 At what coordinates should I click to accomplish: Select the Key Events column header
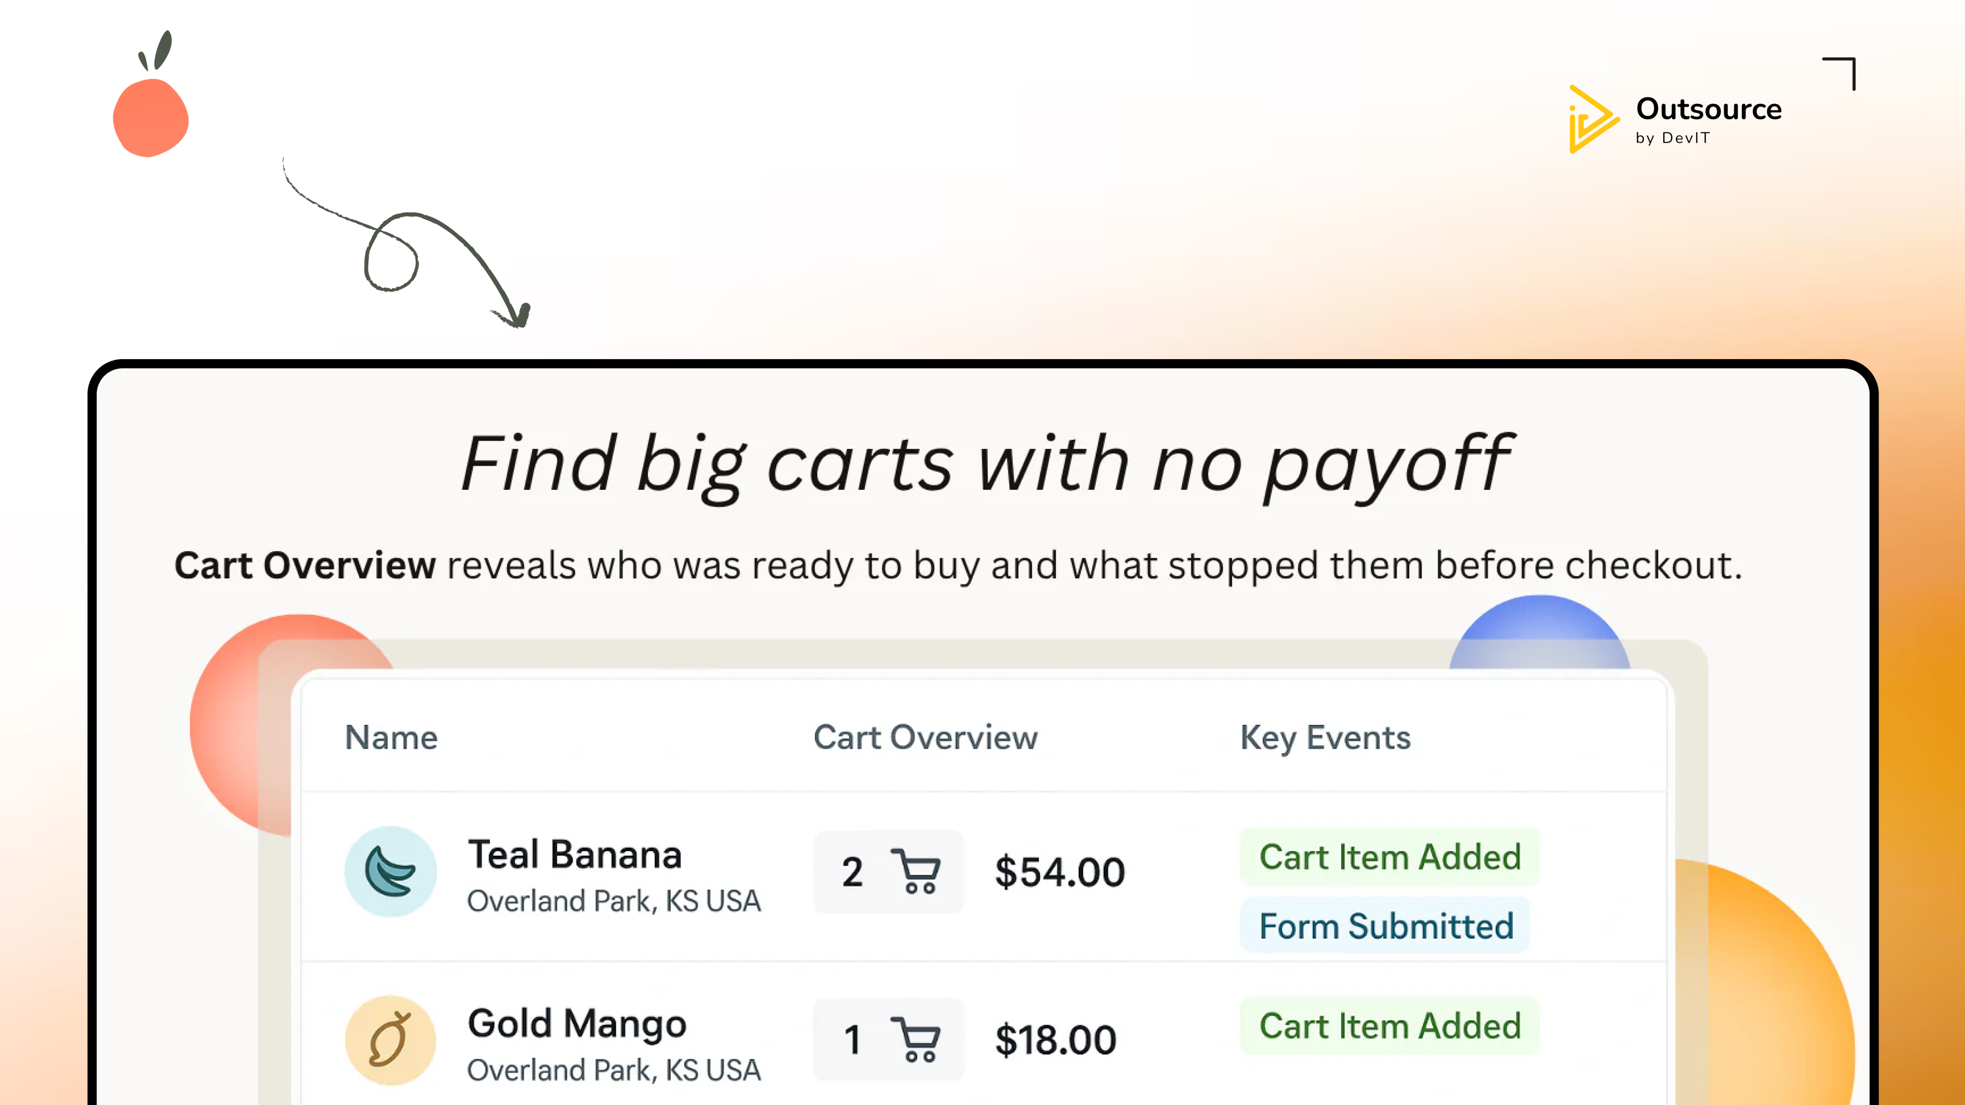coord(1325,737)
